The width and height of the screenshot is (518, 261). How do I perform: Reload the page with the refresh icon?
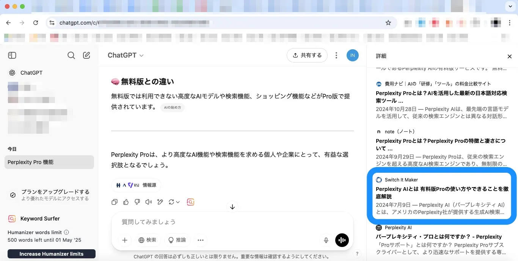pyautogui.click(x=36, y=23)
